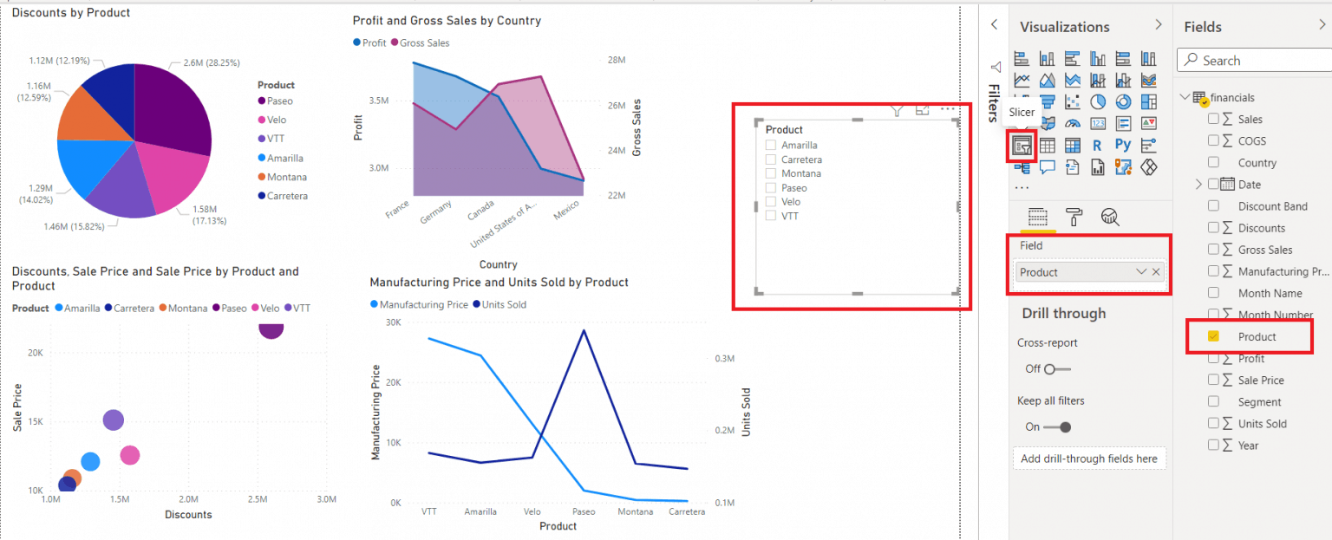Select the Funnel chart visualization
This screenshot has width=1332, height=540.
(x=1048, y=101)
